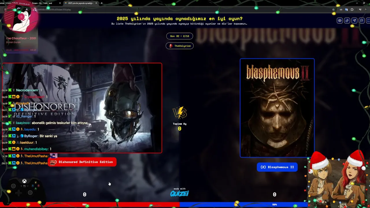Switch to the Stream - Kick Dashboard tab

[x=43, y=3]
